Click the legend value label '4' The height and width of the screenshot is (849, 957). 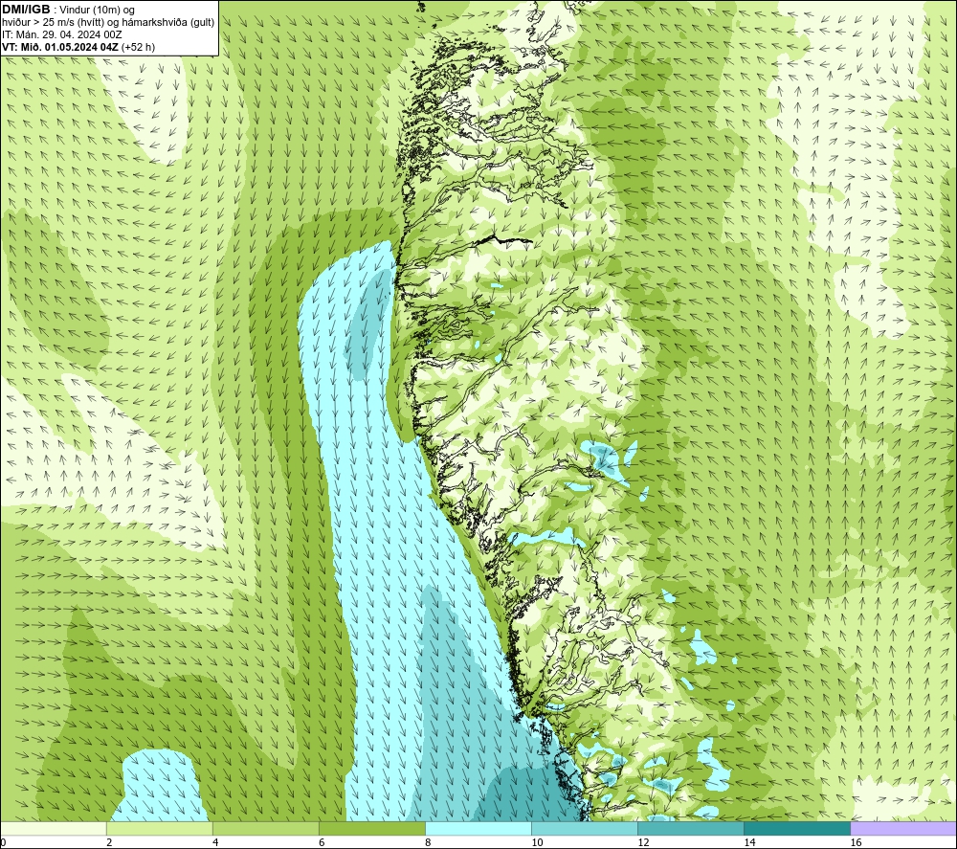[x=215, y=842]
